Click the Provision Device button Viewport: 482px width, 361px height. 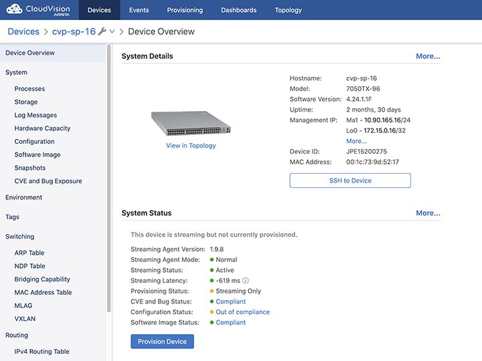coord(162,342)
